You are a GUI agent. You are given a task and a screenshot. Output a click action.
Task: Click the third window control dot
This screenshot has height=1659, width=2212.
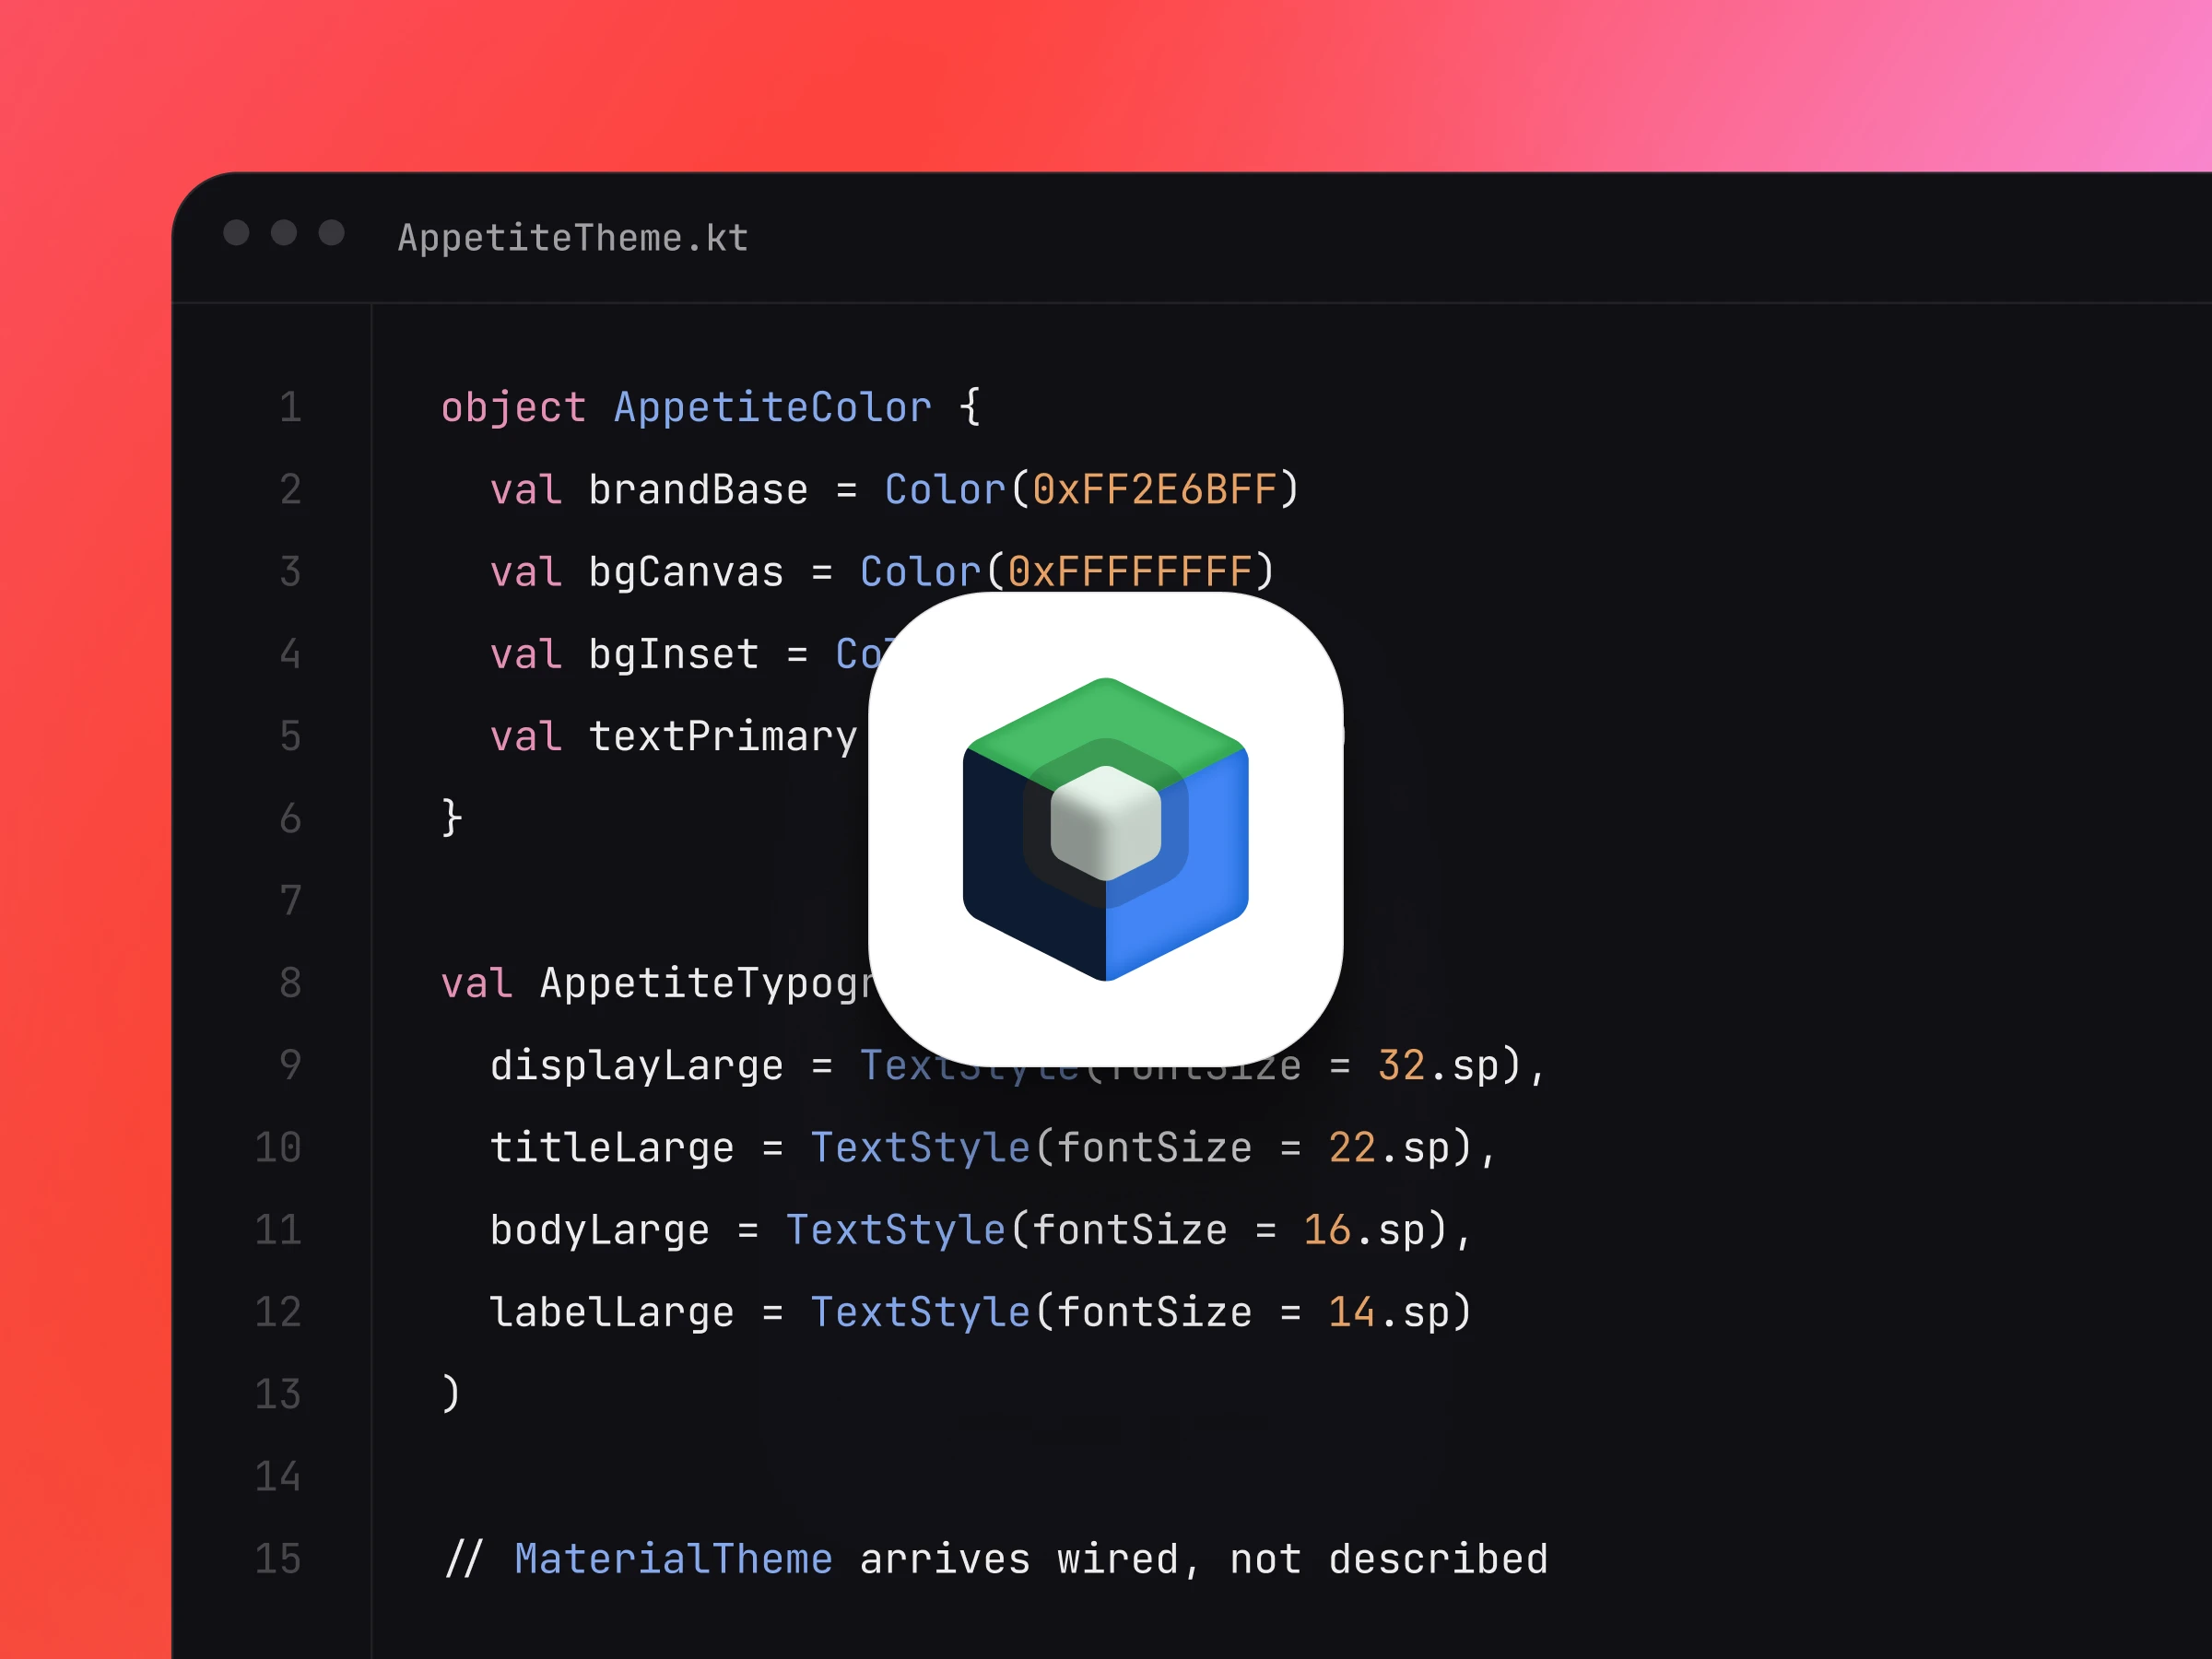click(331, 233)
